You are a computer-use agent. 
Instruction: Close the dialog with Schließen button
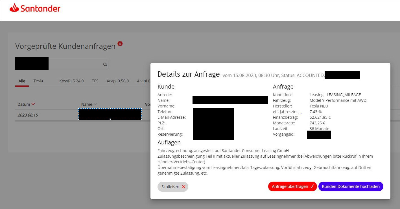coord(173,187)
